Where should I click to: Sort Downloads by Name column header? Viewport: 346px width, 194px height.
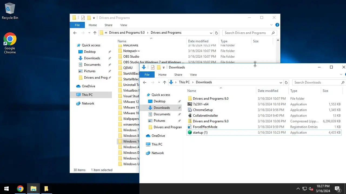point(221,91)
